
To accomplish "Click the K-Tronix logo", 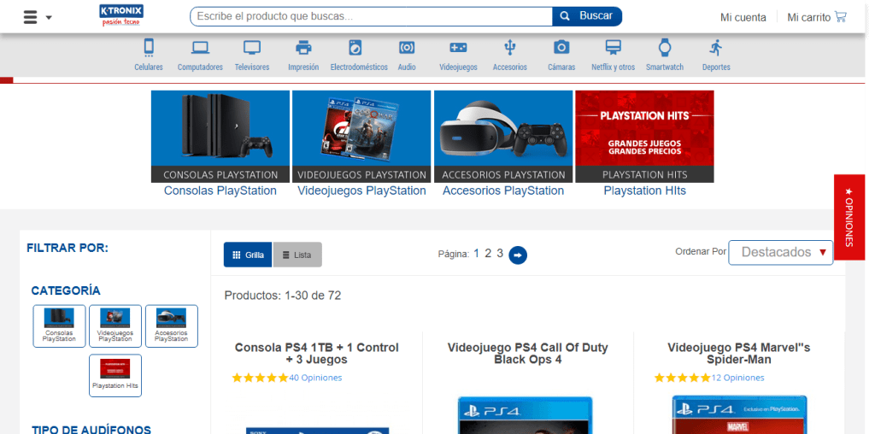I will tap(121, 15).
